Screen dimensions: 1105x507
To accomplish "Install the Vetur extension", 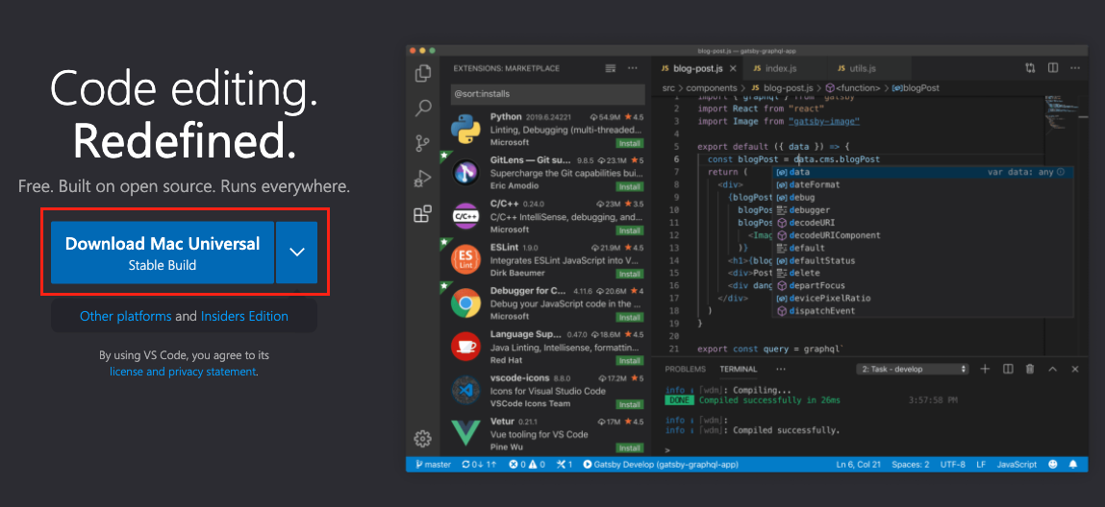I will pos(629,447).
